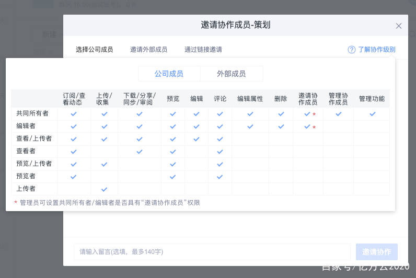This screenshot has width=416, height=278.
Task: Switch to 外部成员 tab
Action: coord(231,74)
